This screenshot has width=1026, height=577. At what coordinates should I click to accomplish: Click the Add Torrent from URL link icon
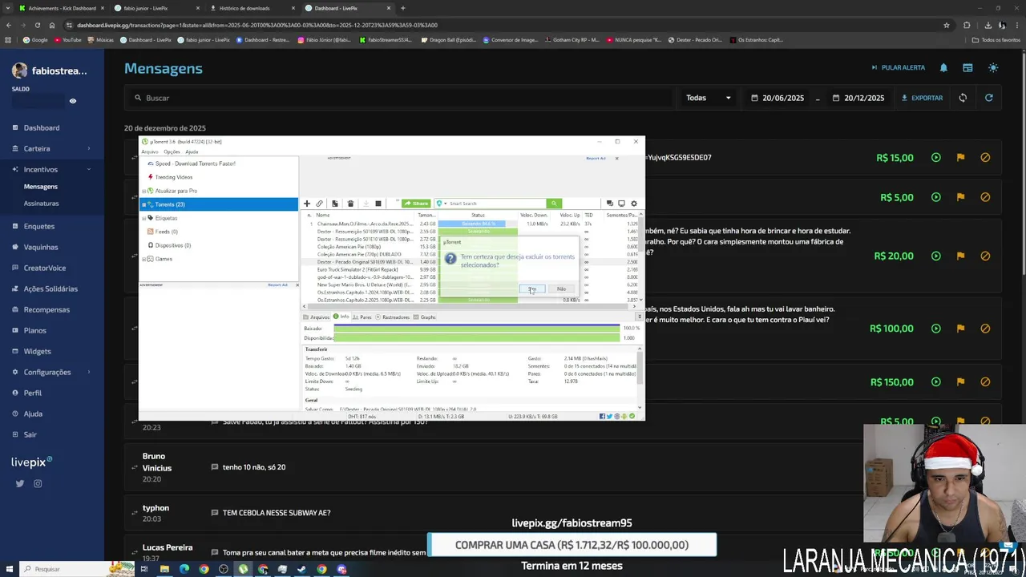pyautogui.click(x=319, y=204)
